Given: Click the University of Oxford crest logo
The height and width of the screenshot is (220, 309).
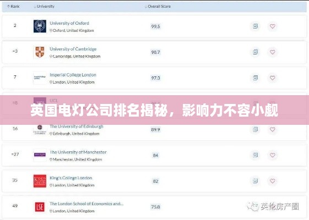Looking at the screenshot, I should coord(40,26).
